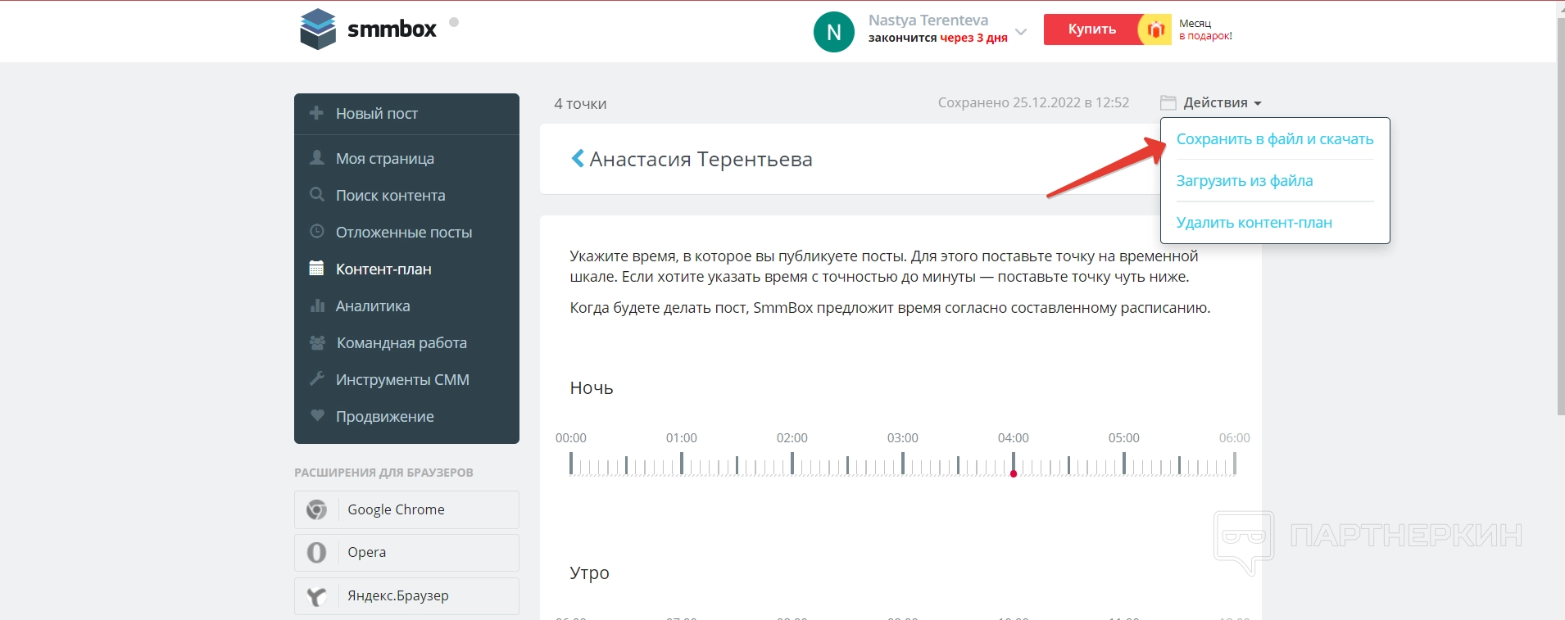Screen dimensions: 1565x620
Task: Install the Google Chrome extension
Action: 406,509
